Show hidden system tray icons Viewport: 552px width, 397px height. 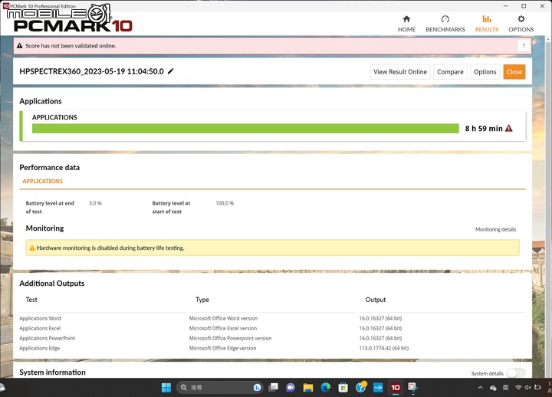click(480, 388)
